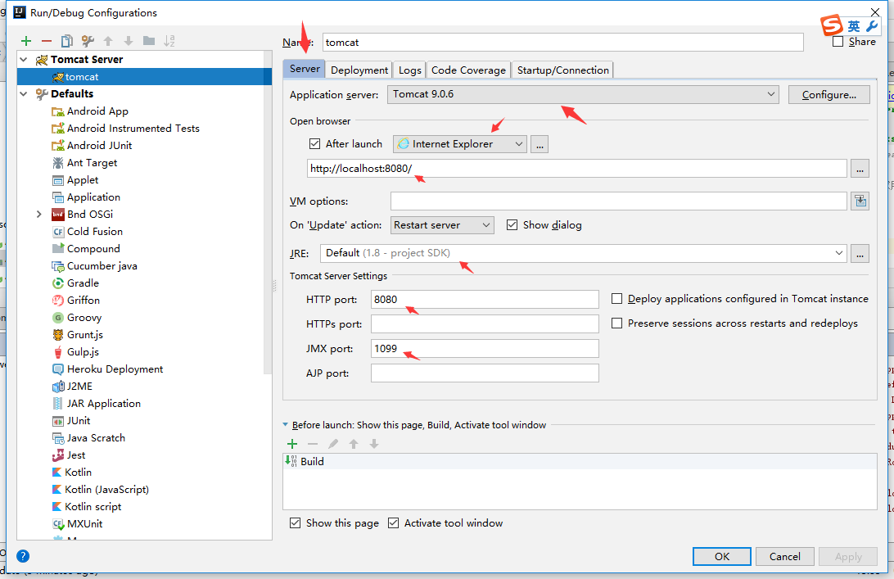Uncheck the After launch checkbox
Image resolution: width=894 pixels, height=579 pixels.
point(315,144)
